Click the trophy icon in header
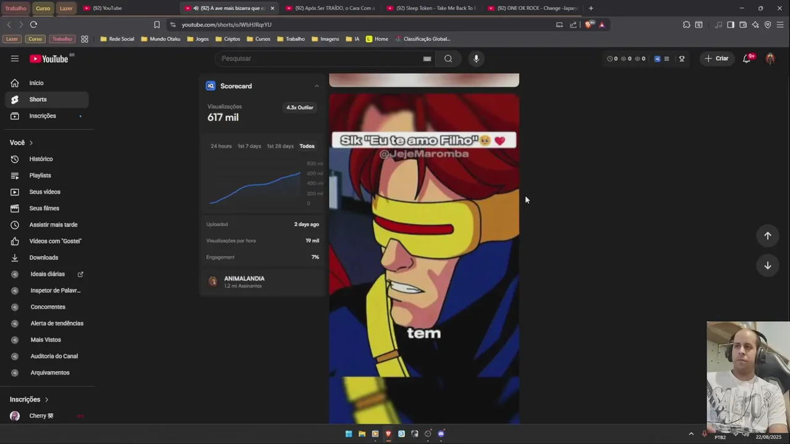Image resolution: width=790 pixels, height=444 pixels. 682,59
